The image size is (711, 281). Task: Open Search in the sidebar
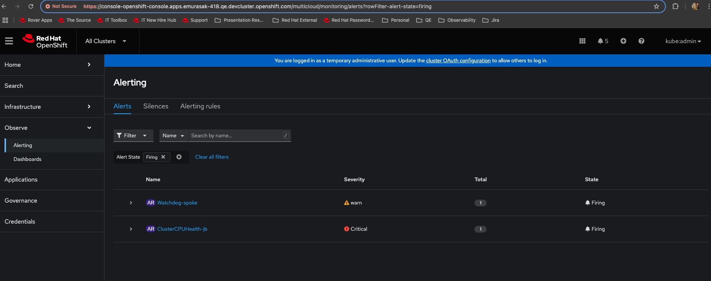52,86
